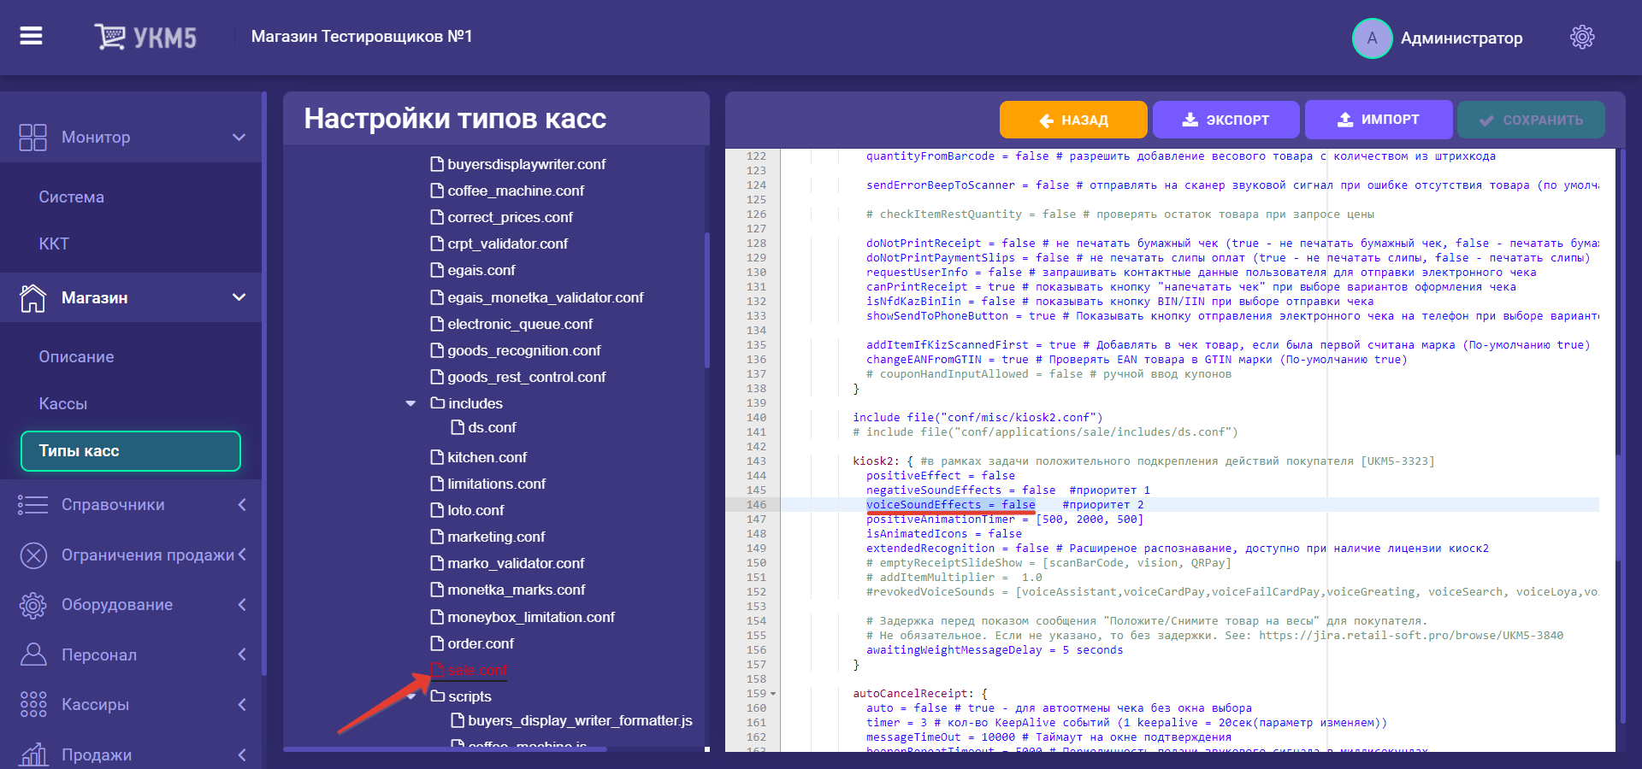Click the Справочники list icon

coord(32,505)
